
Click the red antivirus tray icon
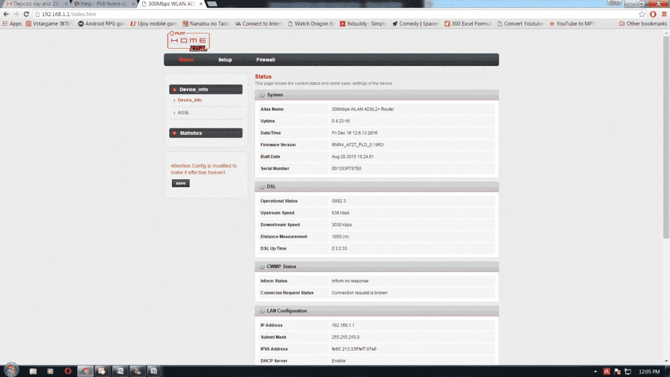click(607, 371)
